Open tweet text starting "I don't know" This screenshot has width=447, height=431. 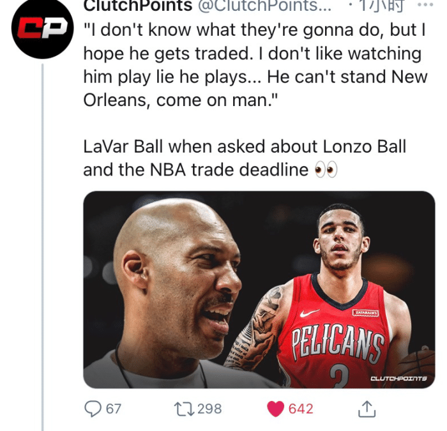pyautogui.click(x=255, y=65)
